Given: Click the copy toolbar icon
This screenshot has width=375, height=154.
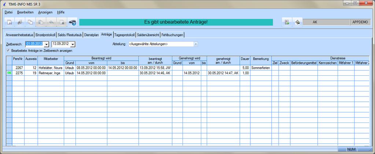Looking at the screenshot, I should [x=30, y=22].
